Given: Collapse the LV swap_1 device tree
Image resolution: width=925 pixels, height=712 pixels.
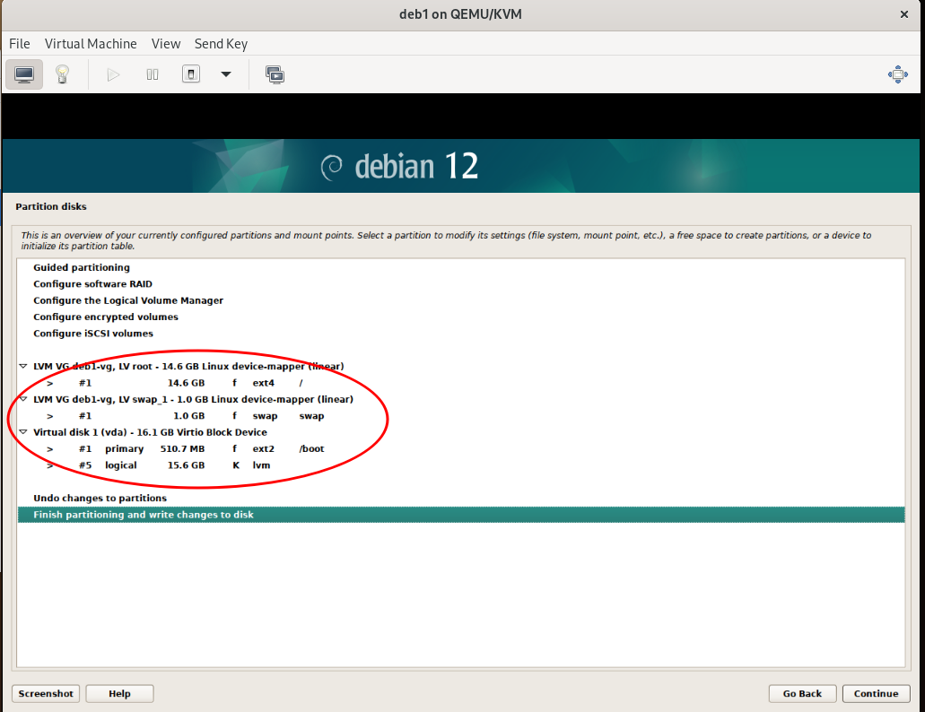Looking at the screenshot, I should click(23, 399).
